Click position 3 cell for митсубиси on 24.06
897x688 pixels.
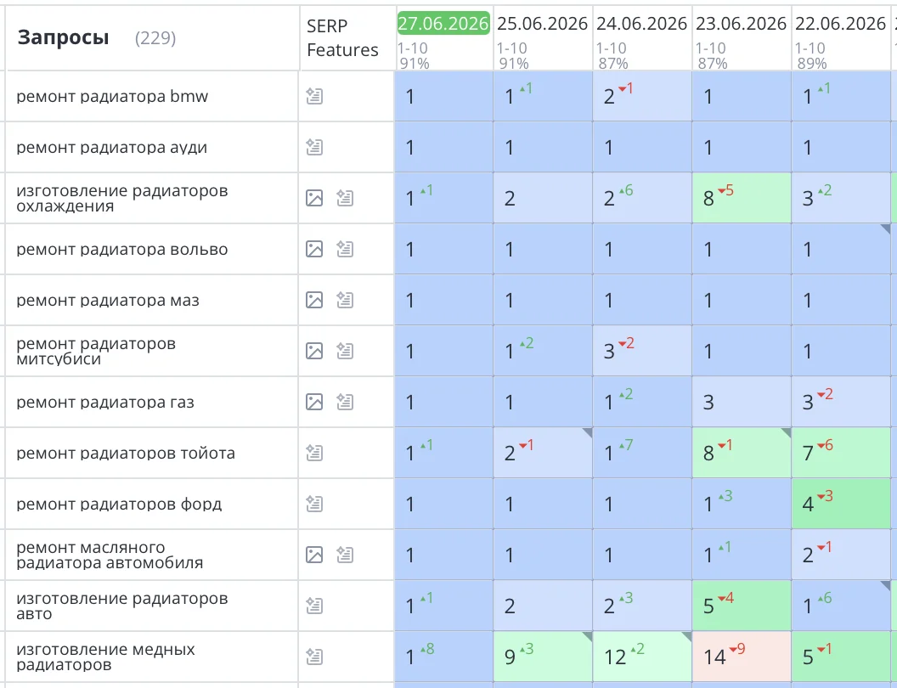pos(642,351)
